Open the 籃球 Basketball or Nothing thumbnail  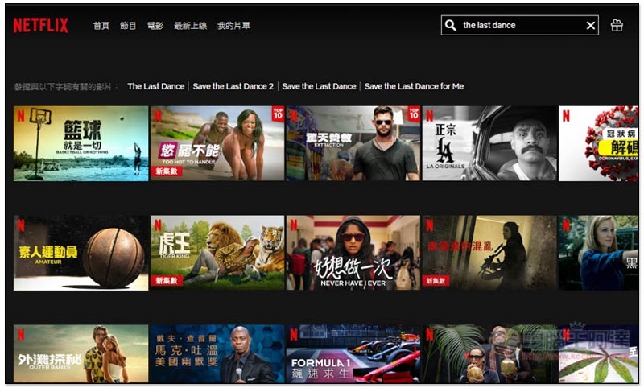pos(80,143)
